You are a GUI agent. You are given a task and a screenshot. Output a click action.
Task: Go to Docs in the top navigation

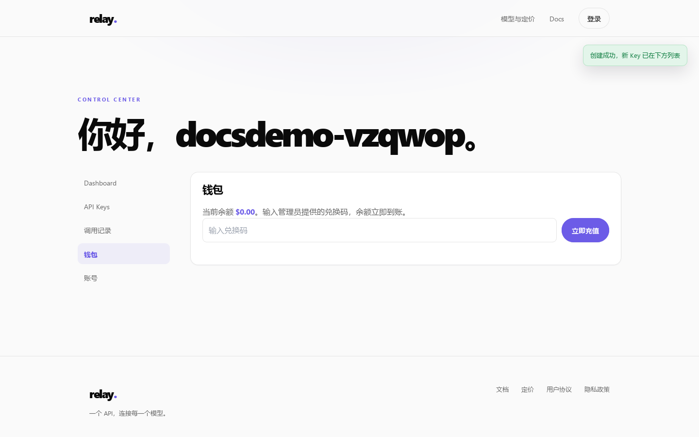click(556, 19)
